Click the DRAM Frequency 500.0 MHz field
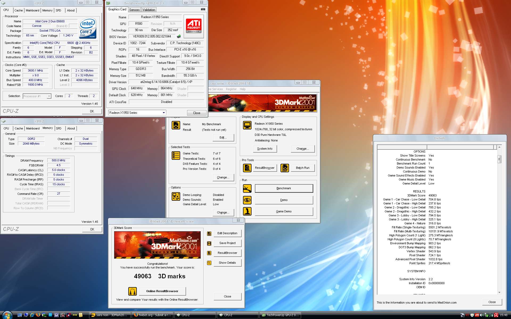 [x=59, y=161]
